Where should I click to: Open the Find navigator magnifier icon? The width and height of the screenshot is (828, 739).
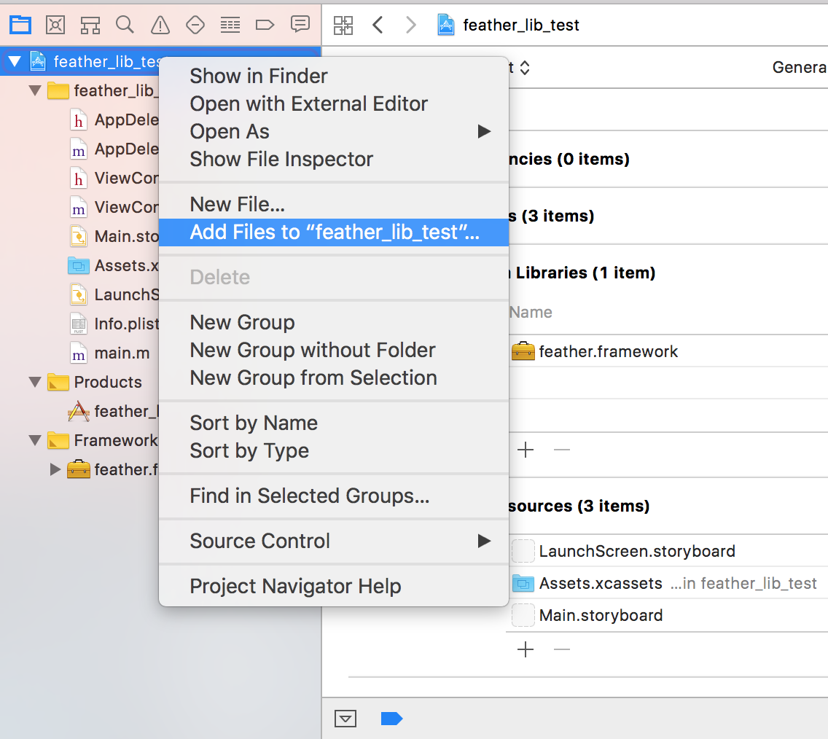[x=125, y=25]
